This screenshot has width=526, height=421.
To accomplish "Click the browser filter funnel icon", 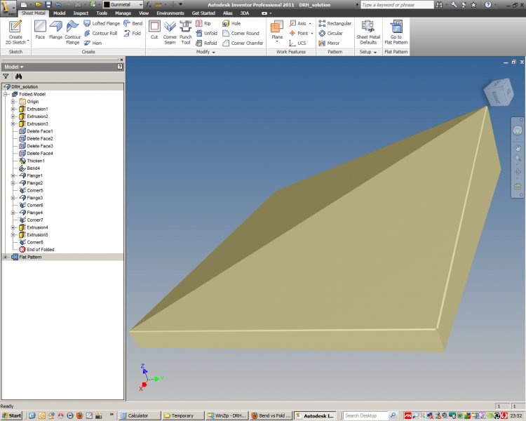I will (x=6, y=76).
